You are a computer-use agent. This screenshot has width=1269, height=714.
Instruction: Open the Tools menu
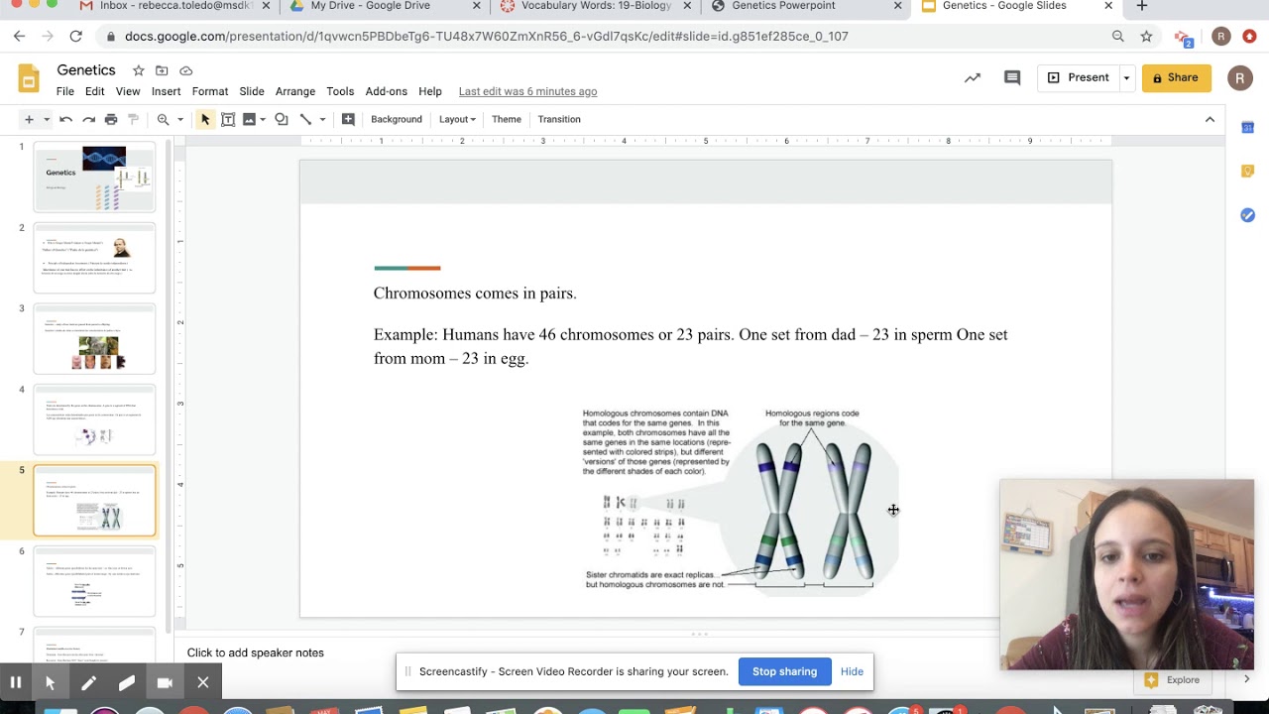(340, 91)
